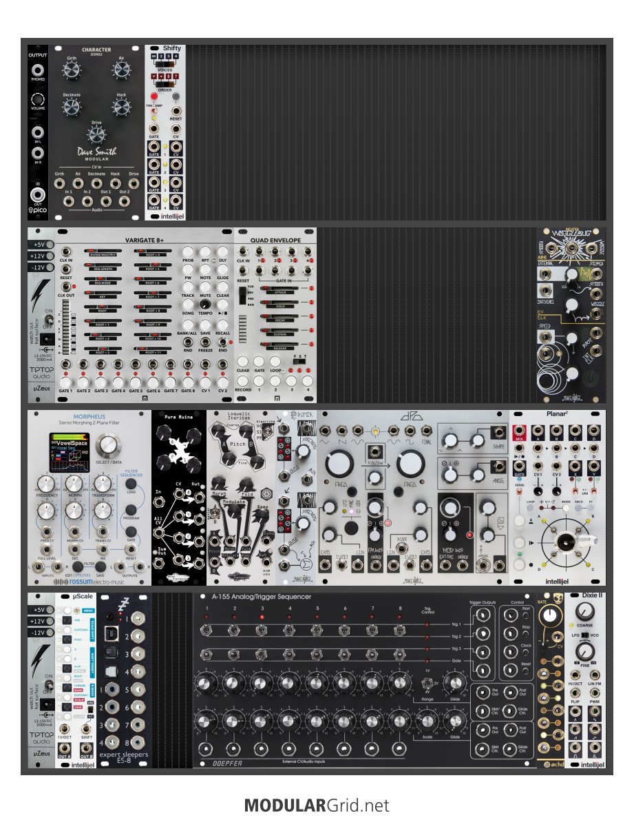Click the Character module's In 1 audio jack

68,201
